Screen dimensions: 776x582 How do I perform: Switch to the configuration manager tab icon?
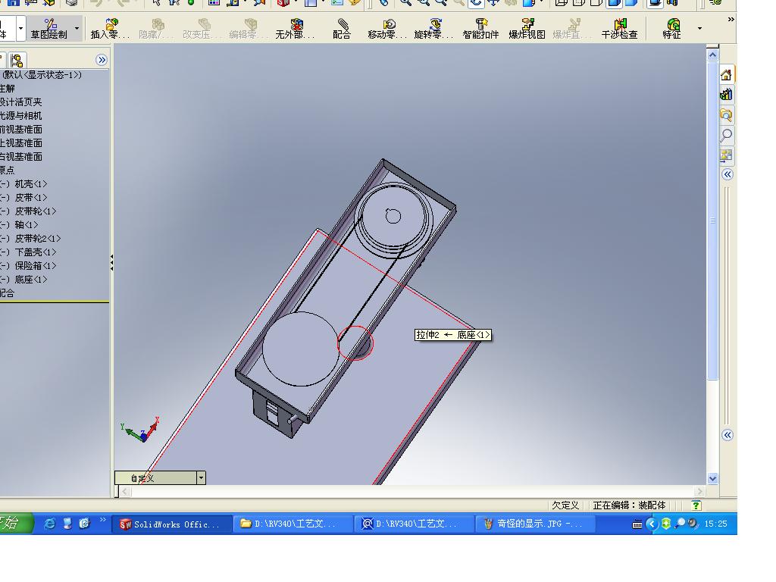point(17,61)
